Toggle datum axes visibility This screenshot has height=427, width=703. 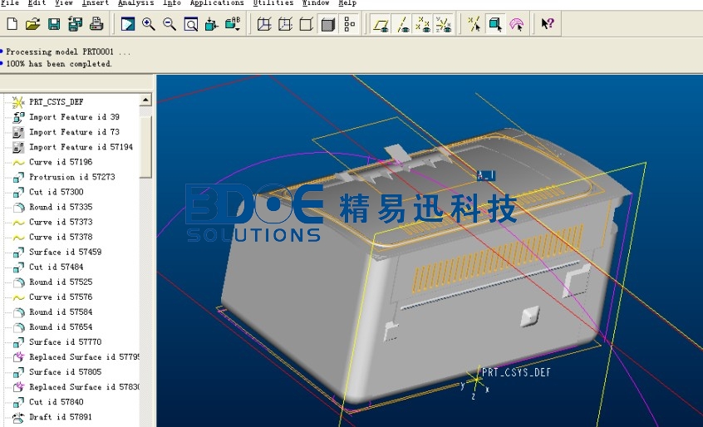point(402,24)
